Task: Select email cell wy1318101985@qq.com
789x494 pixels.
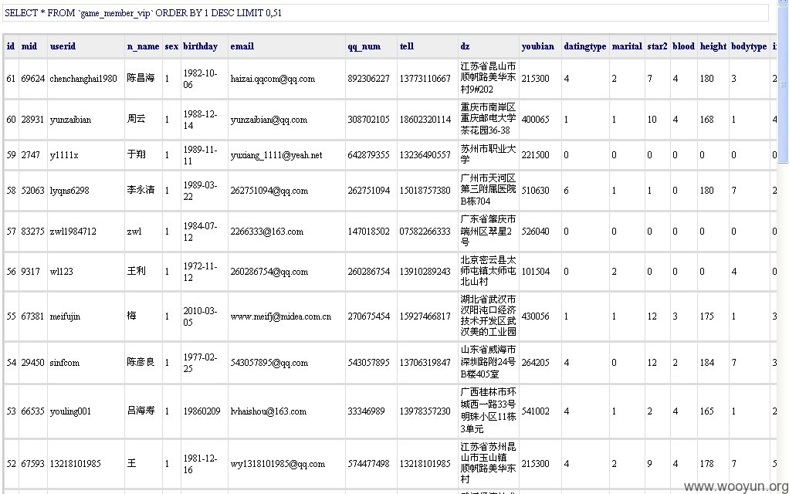Action: (278, 464)
